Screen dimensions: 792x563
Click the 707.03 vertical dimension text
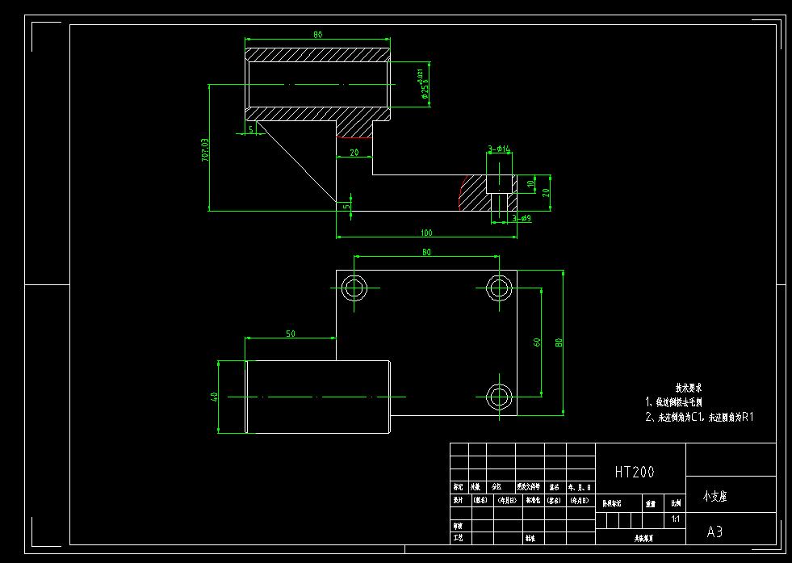coord(204,149)
